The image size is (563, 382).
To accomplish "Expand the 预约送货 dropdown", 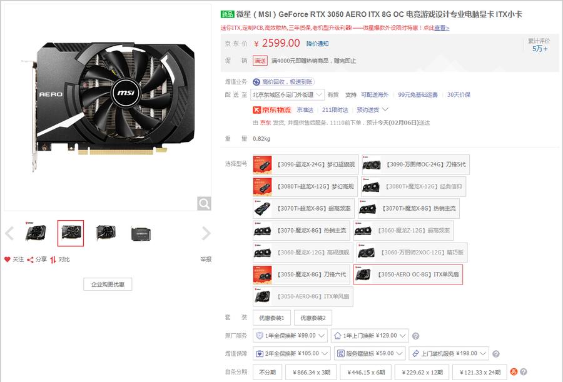I will [372, 110].
